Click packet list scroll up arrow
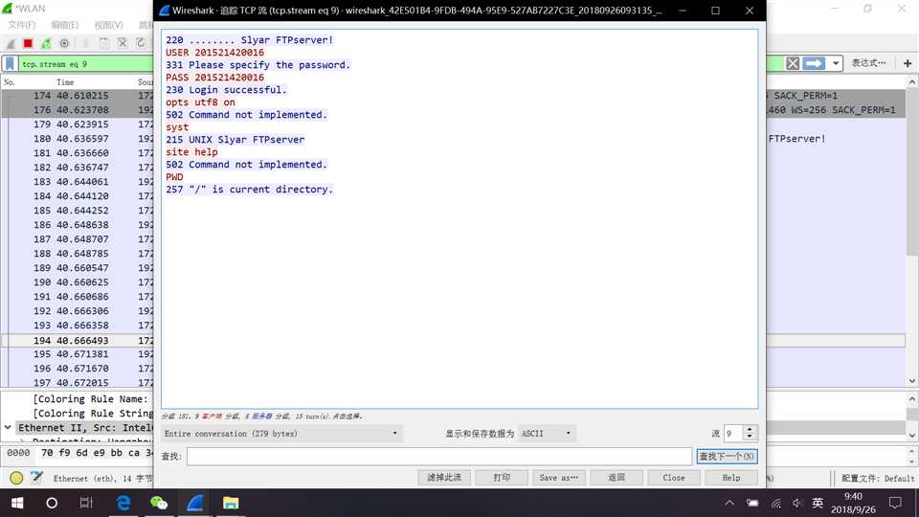The width and height of the screenshot is (919, 517). point(912,82)
